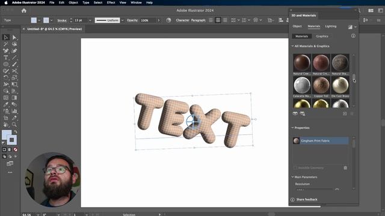
Task: Set fill type to Gradient
Action: pyautogui.click(x=10, y=149)
